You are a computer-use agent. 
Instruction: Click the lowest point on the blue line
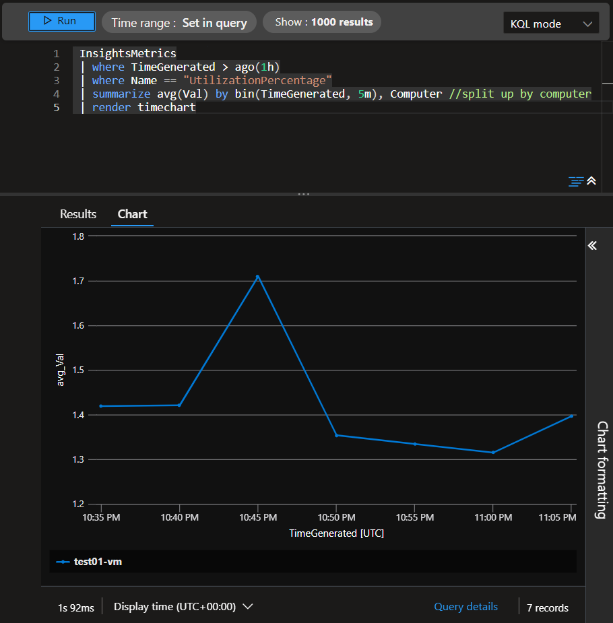click(x=492, y=453)
